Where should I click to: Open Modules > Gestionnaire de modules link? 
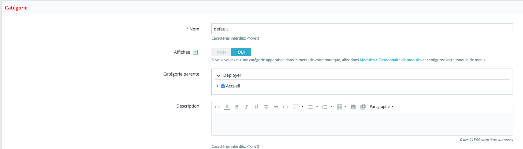click(x=390, y=60)
